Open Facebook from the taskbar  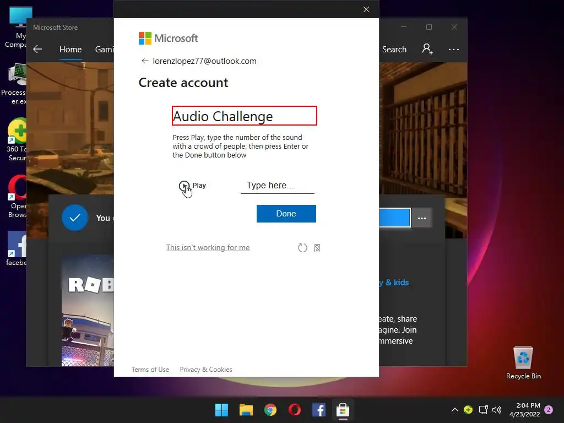coord(319,410)
